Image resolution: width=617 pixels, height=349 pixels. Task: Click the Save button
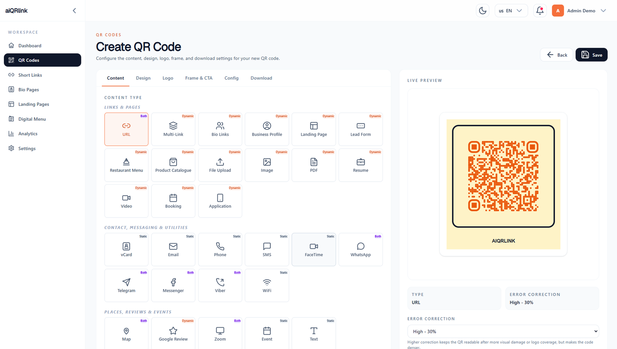pyautogui.click(x=592, y=55)
